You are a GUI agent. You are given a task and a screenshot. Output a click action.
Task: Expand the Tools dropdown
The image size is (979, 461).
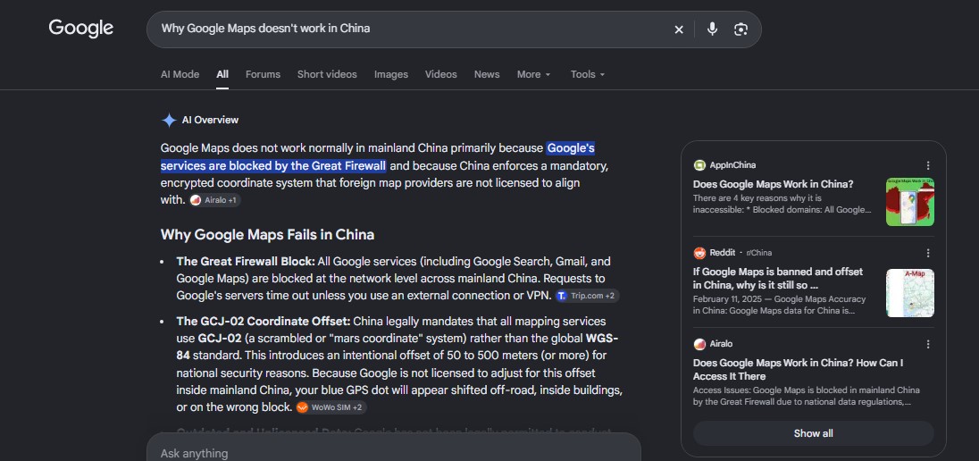point(588,74)
